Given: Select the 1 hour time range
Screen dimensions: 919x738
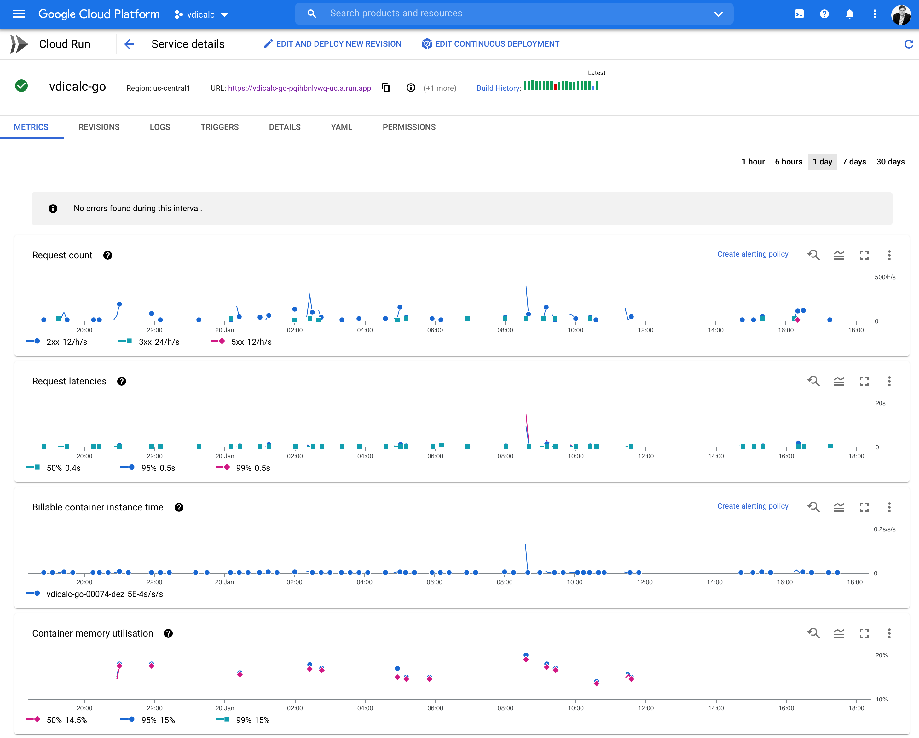Looking at the screenshot, I should pyautogui.click(x=753, y=161).
